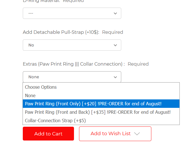This screenshot has height=156, width=191.
Task: Click the 'Add Detachable Pull-Strap (+10$)' label
Action: pyautogui.click(x=61, y=32)
